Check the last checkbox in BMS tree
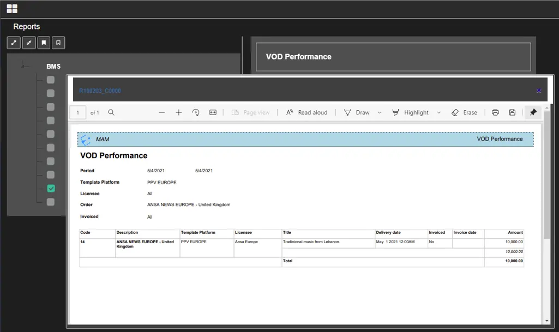Viewport: 559px width, 332px height. 51,202
